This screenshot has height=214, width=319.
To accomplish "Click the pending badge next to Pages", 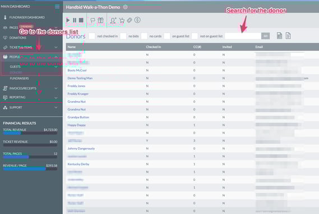I will [26, 26].
